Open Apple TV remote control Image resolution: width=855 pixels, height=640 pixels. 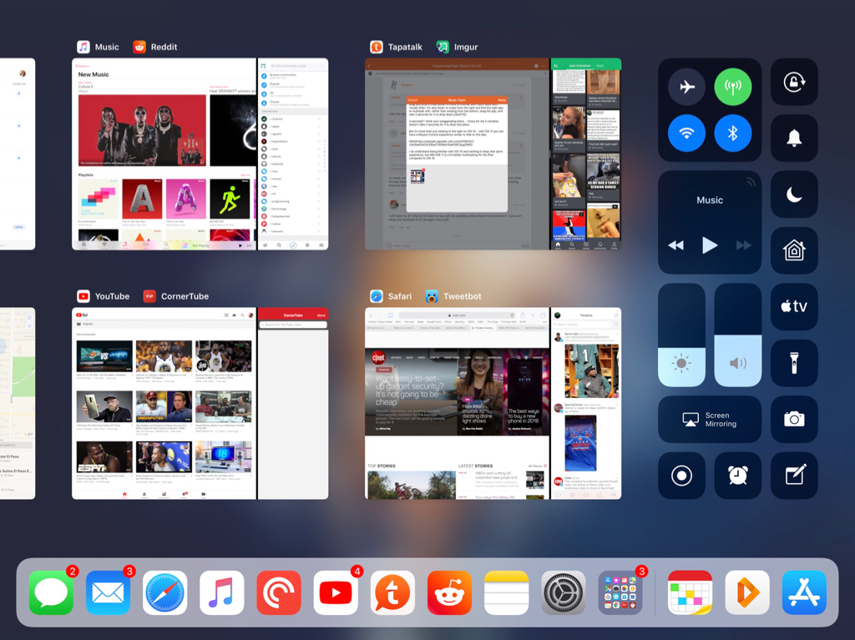tap(794, 306)
